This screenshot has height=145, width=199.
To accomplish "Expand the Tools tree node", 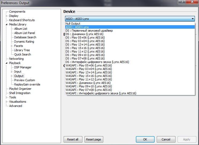I will [7, 98].
